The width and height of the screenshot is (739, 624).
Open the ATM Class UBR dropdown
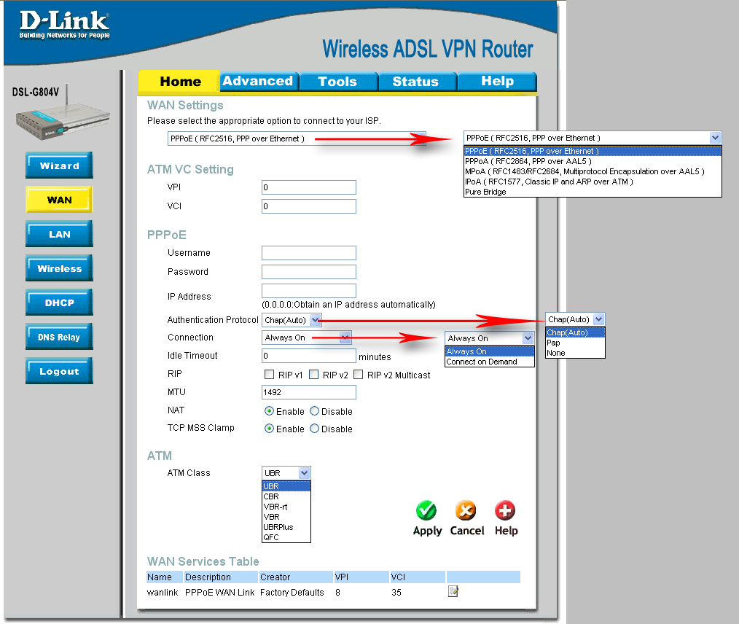coord(286,472)
